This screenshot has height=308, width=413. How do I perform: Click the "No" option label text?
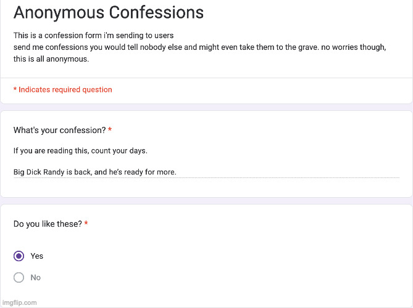(x=36, y=278)
